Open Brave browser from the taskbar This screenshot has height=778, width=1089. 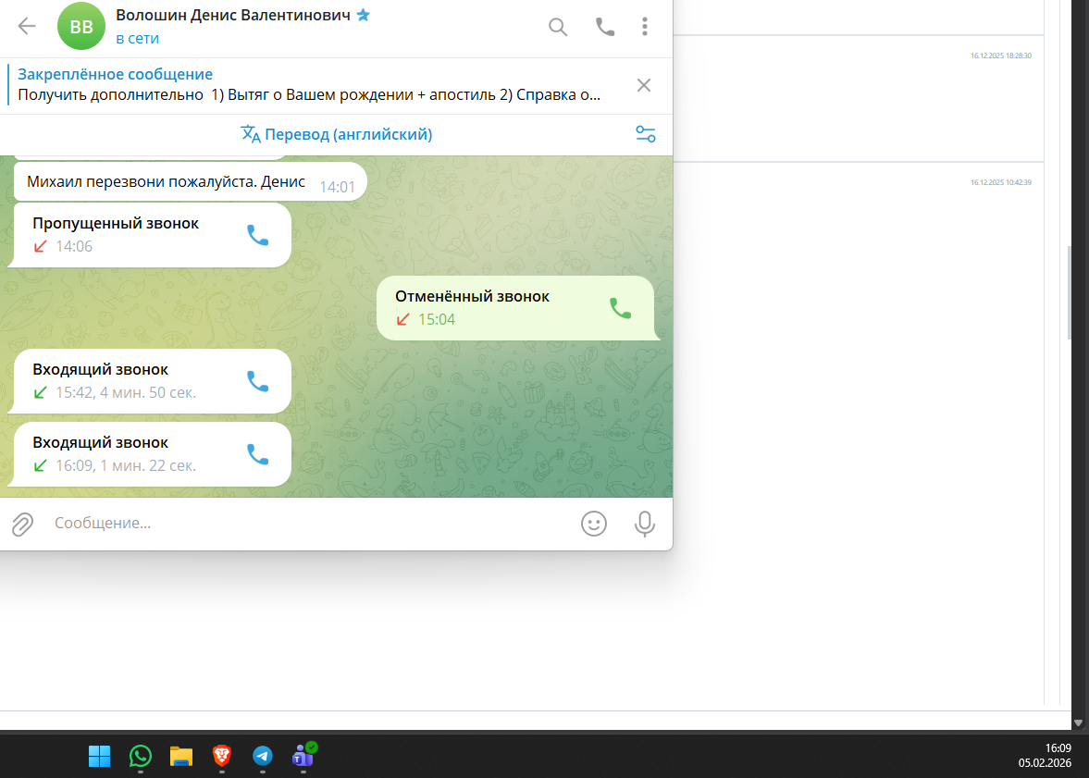coord(221,756)
